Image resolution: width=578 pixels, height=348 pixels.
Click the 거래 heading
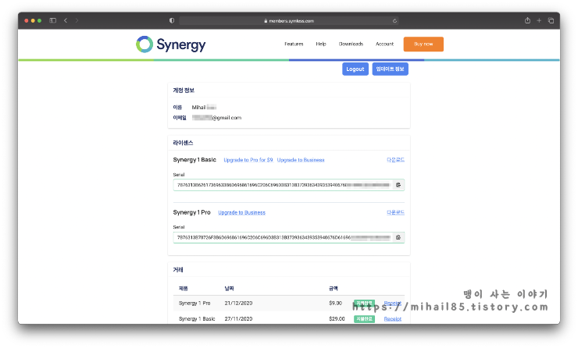tap(178, 269)
